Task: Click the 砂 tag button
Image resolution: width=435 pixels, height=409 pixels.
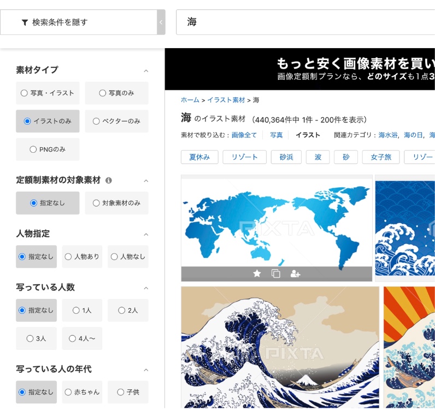Action: [346, 157]
